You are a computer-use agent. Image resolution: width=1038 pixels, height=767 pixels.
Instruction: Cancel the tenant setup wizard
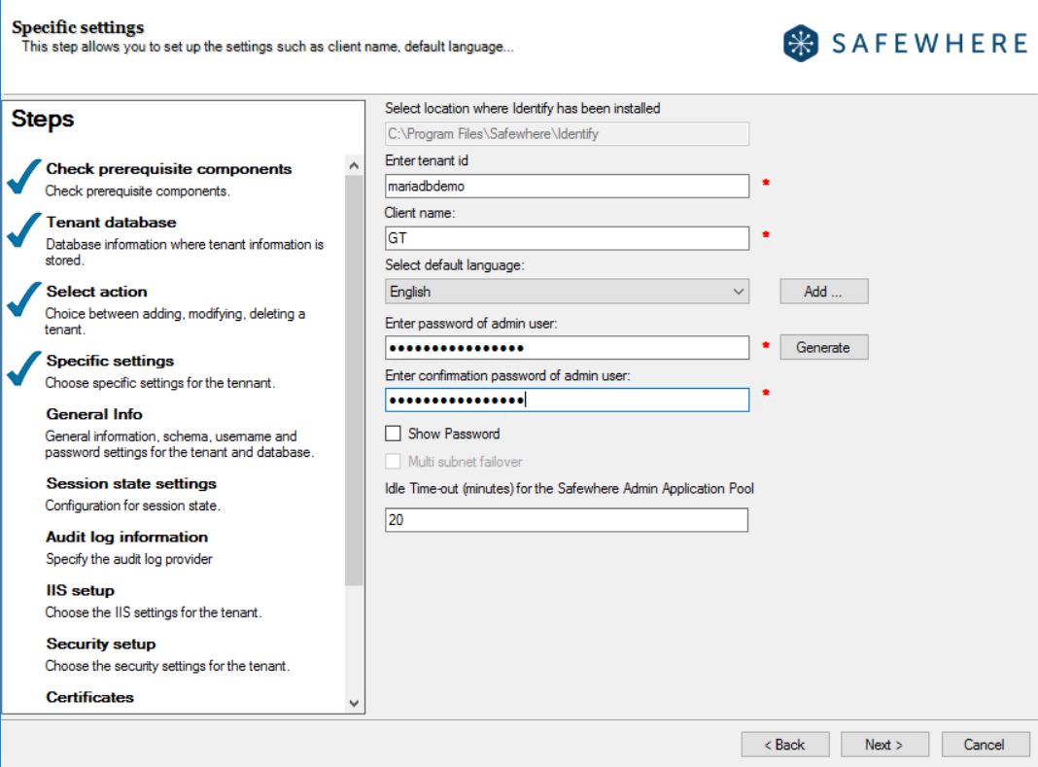986,745
